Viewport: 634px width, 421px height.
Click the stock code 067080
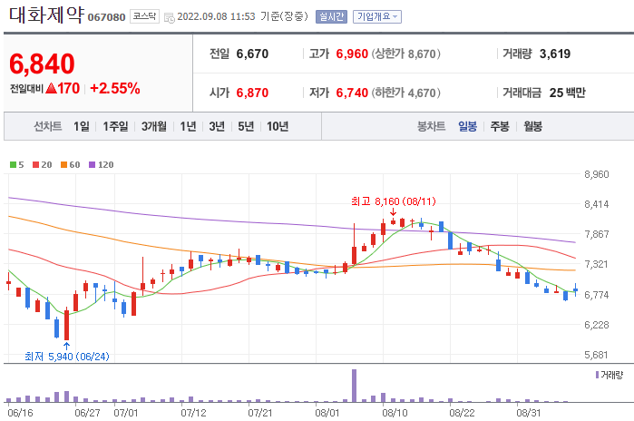click(x=107, y=17)
